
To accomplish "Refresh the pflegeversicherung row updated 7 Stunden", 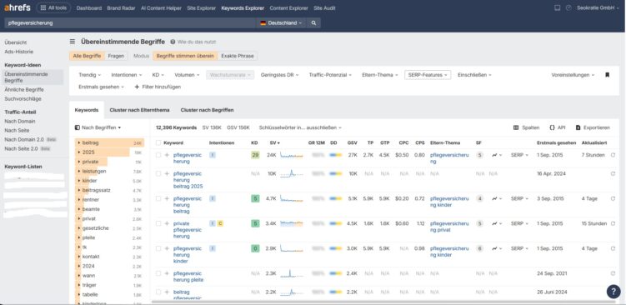I will pos(613,155).
